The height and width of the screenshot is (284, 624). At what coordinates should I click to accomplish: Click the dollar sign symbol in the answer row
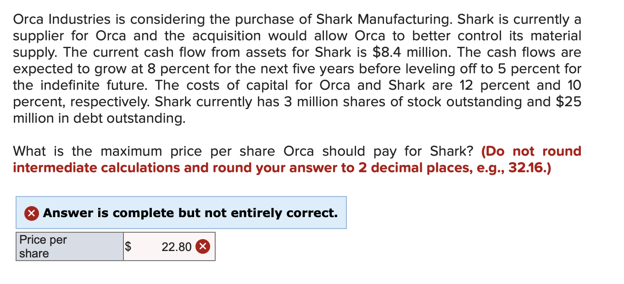[128, 246]
